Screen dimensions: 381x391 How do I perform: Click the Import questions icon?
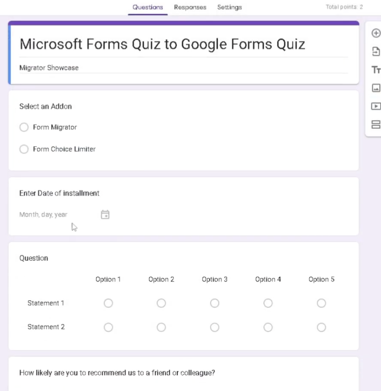pos(376,51)
